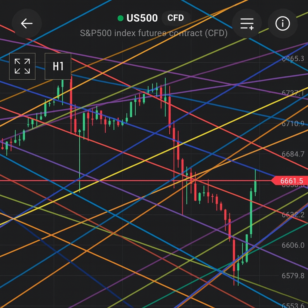Open the H1 timeframe selector
This screenshot has width=308, height=308.
coord(58,66)
